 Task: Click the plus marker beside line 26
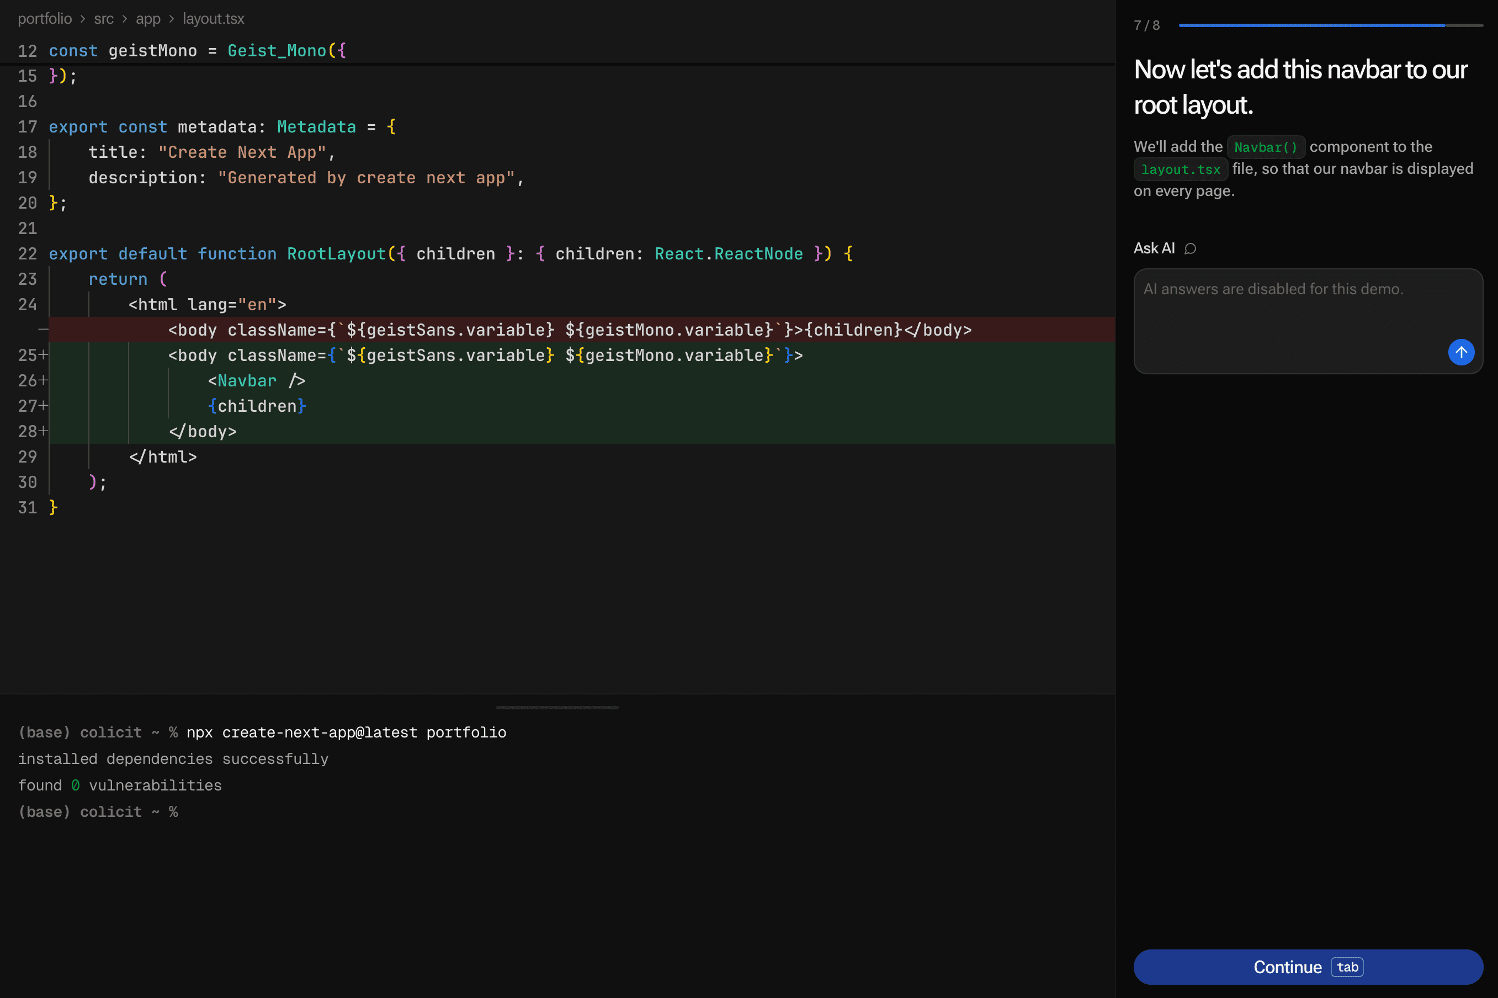(43, 381)
